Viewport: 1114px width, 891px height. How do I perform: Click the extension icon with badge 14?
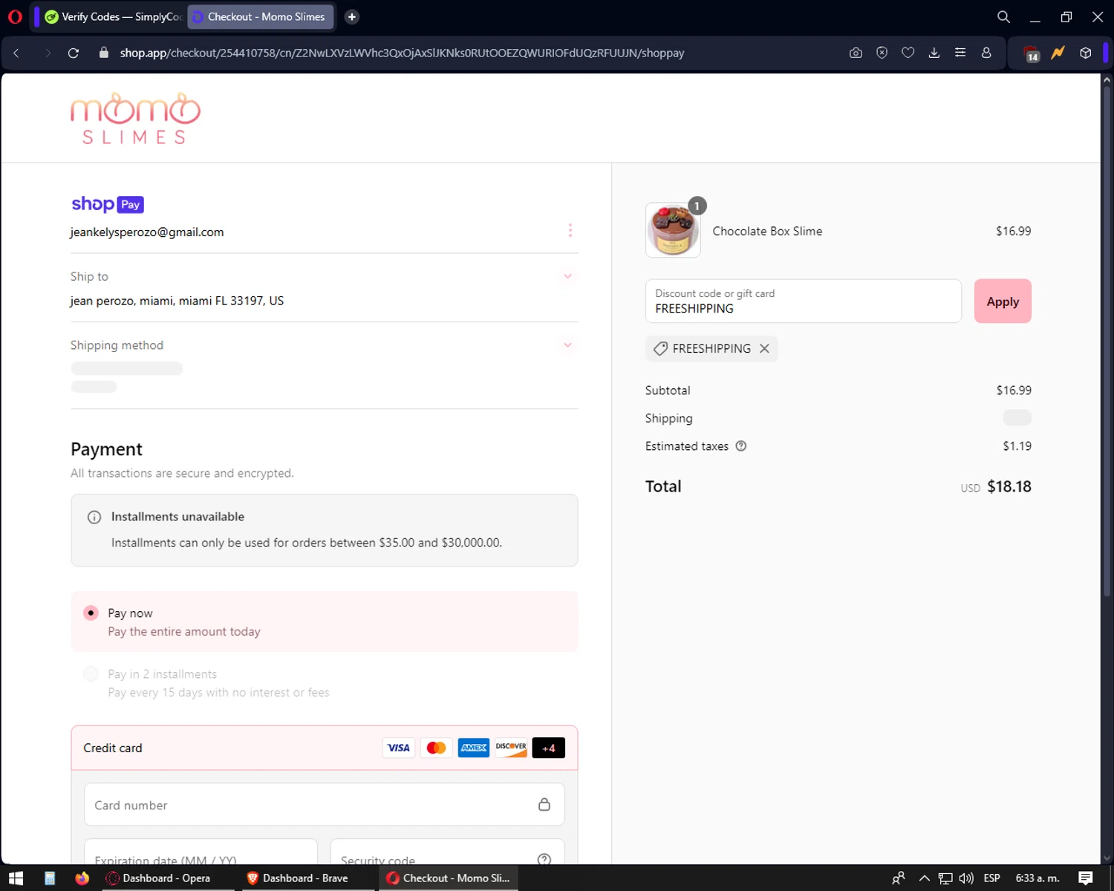coord(1032,53)
